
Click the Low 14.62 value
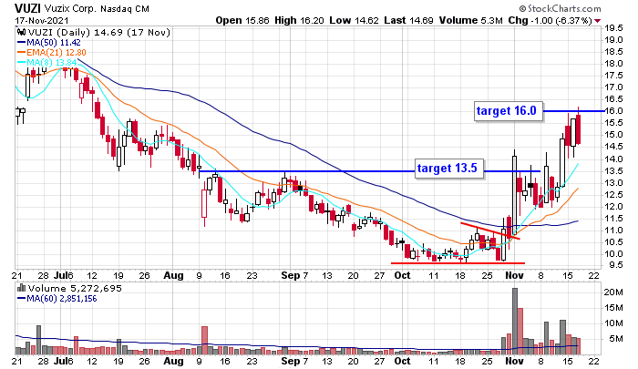click(354, 20)
